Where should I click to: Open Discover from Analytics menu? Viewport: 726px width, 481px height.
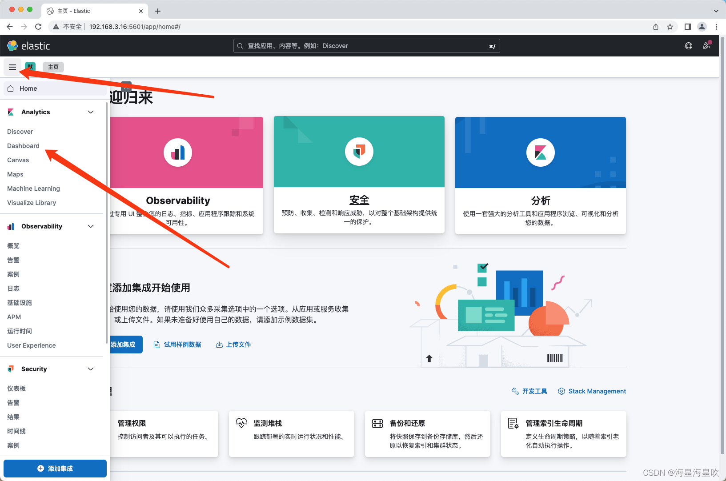[x=20, y=132]
